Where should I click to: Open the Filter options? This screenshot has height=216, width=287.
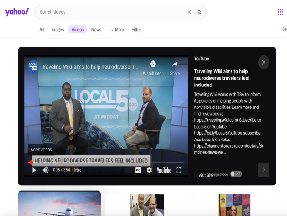(136, 30)
